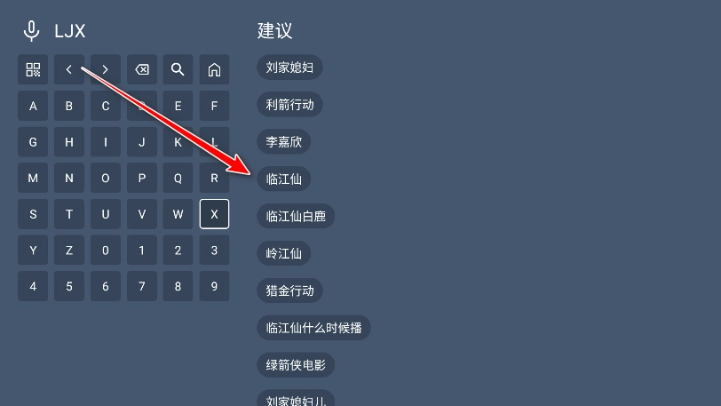Select the highlighted X key

click(214, 214)
